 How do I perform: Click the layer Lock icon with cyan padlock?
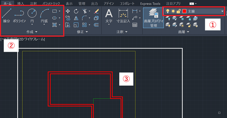[189, 18]
